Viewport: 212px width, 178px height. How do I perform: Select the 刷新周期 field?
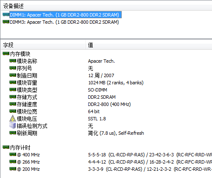[x=27, y=133]
